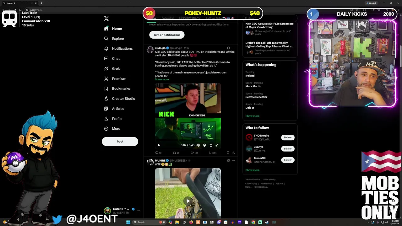The width and height of the screenshot is (402, 226).
Task: Open Steam from the taskbar
Action: tap(267, 222)
